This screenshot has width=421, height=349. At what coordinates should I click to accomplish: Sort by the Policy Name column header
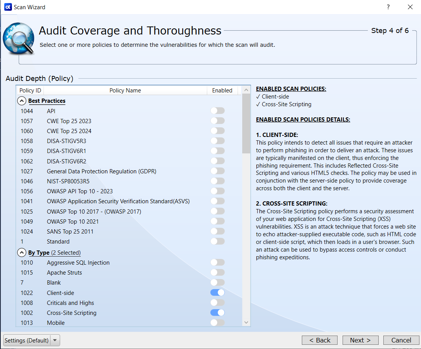125,90
